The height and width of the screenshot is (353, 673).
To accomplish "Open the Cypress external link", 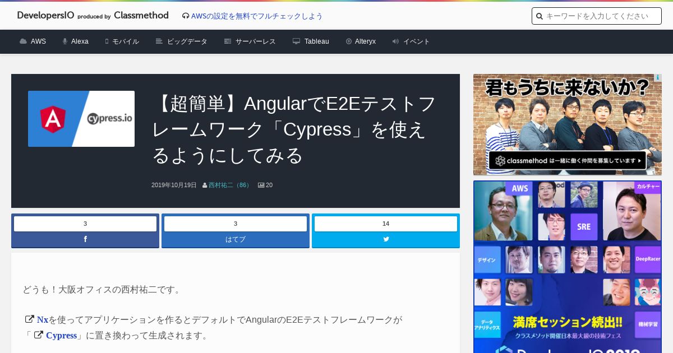I will click(x=61, y=336).
